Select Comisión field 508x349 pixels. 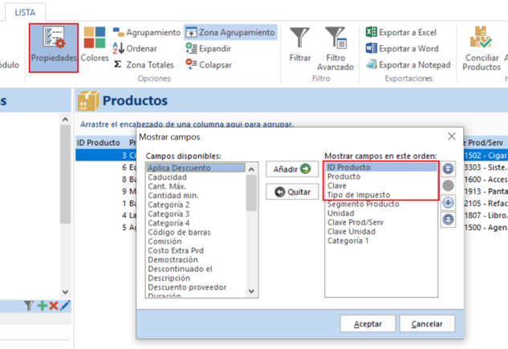196,241
